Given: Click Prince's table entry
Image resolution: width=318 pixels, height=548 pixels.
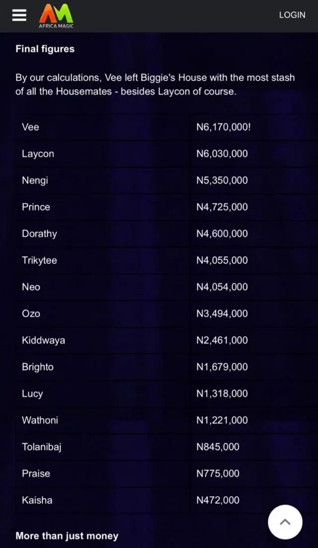Looking at the screenshot, I should pyautogui.click(x=35, y=207).
